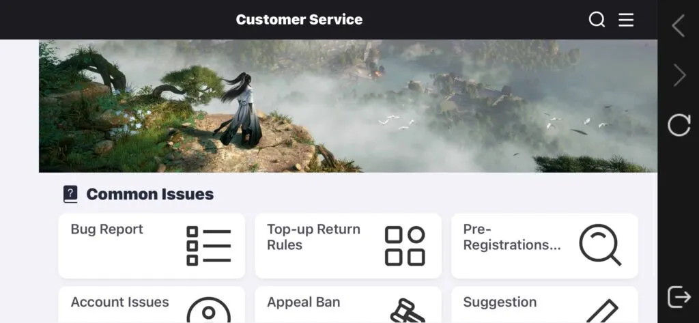Screen dimensions: 699x323
Task: Click the Account Issues person icon
Action: pos(209,310)
